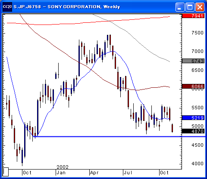This screenshot has height=179, width=207.
Task: Click the Jul label on the time axis
Action: point(128,173)
